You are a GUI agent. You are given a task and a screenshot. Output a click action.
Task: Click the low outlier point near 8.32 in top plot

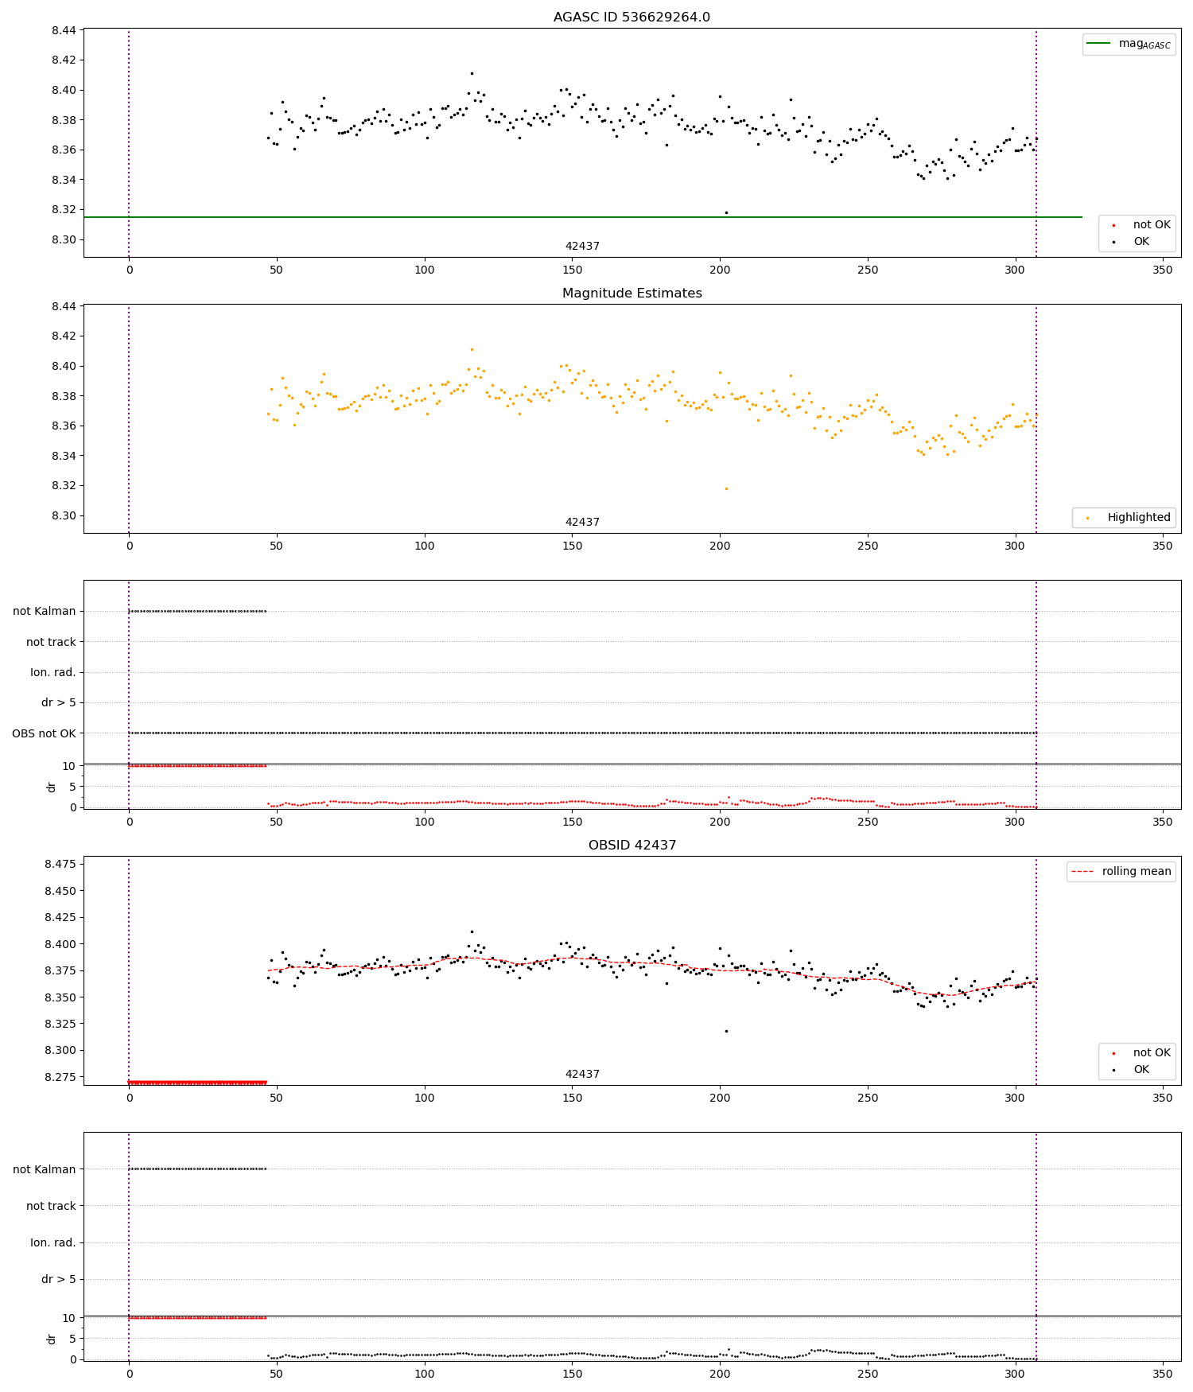click(726, 212)
